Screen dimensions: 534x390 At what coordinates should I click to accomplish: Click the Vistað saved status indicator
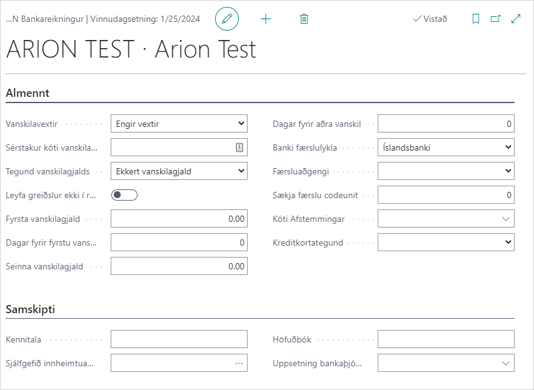(x=430, y=19)
